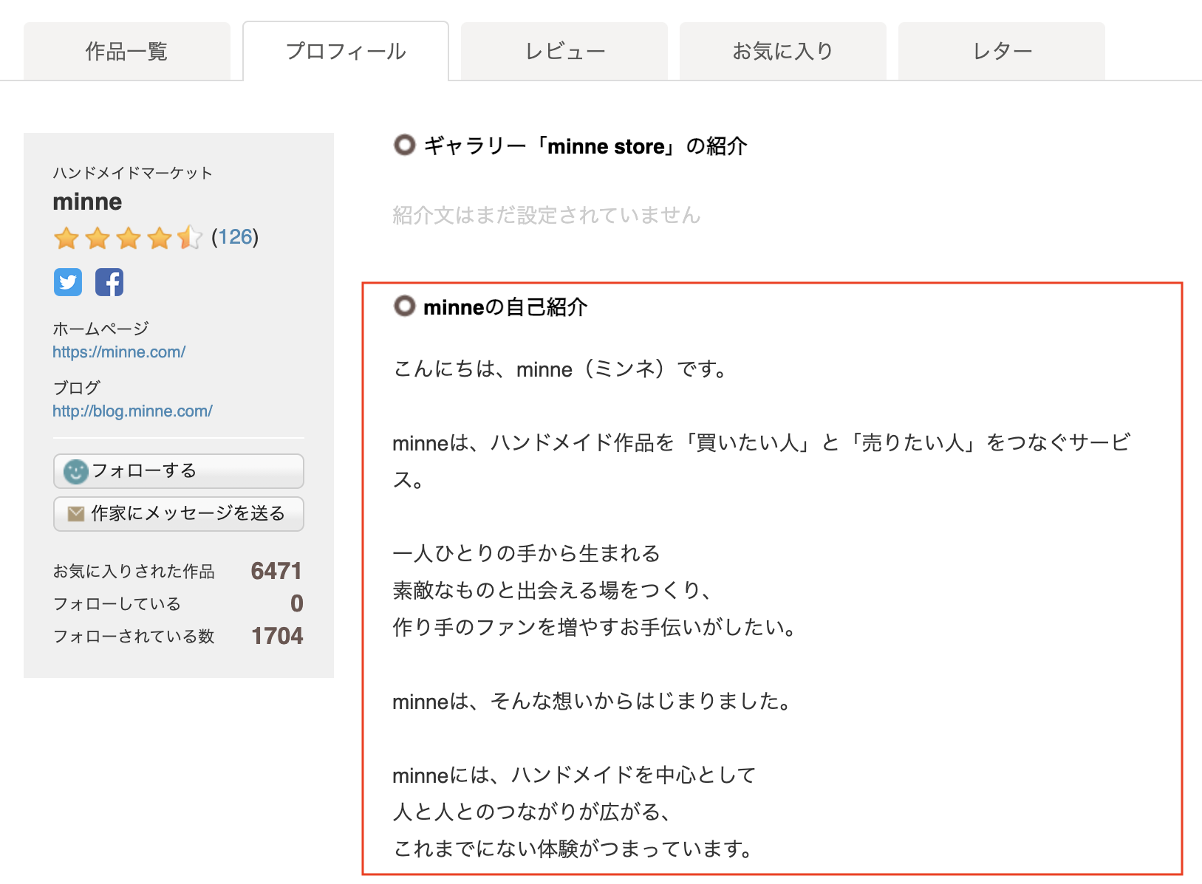
Task: Click the ハンドメイドマーケット label
Action: (x=133, y=173)
